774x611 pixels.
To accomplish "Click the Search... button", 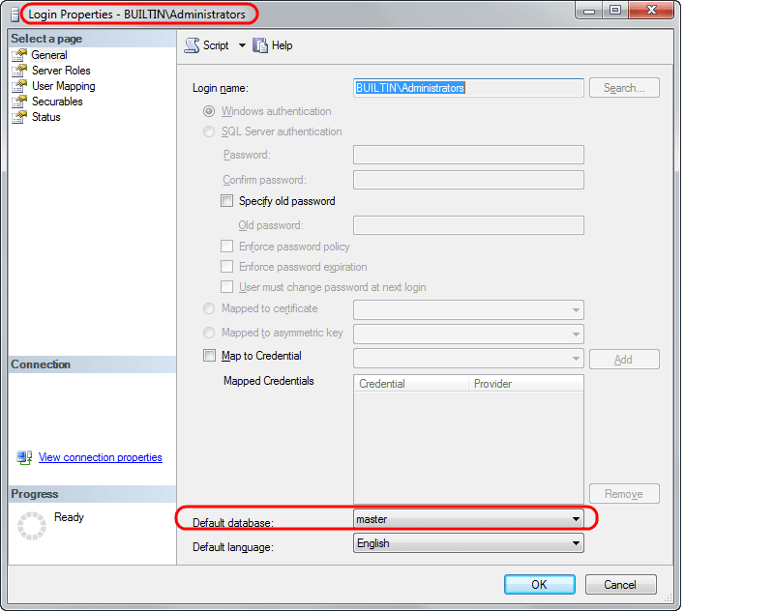I will 624,88.
